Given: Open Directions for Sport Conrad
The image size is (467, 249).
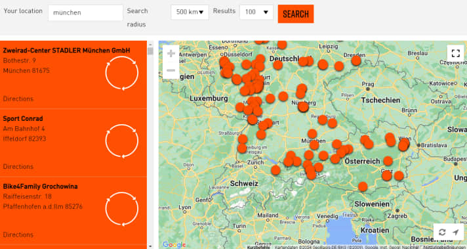Looking at the screenshot, I should [x=18, y=166].
